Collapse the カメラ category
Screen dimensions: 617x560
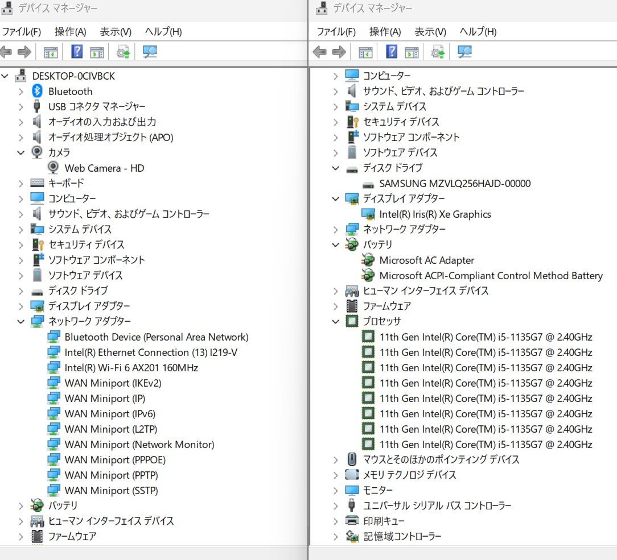(x=21, y=152)
